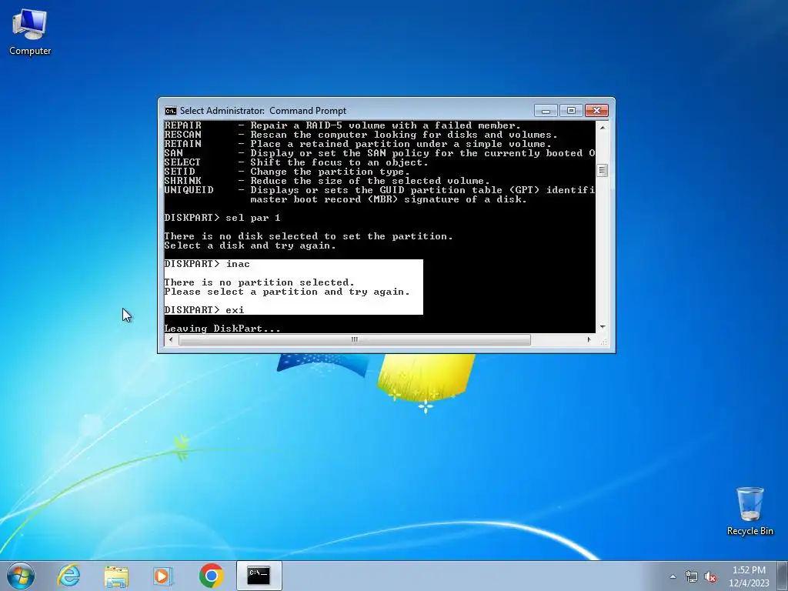This screenshot has width=788, height=591.
Task: Click the "Select Administrator: Command Prompt" title
Action: 263,111
